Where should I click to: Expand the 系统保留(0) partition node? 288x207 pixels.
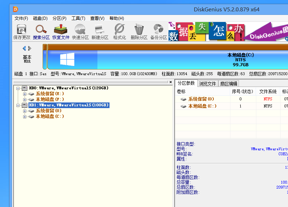25,111
